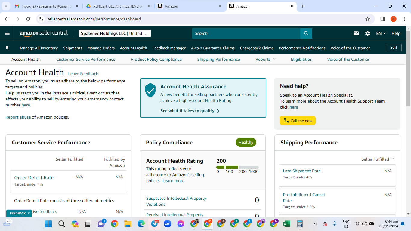Switch to Eligibilities tab
This screenshot has height=231, width=411.
[x=301, y=59]
